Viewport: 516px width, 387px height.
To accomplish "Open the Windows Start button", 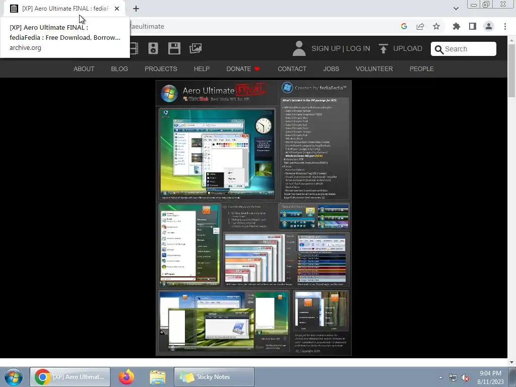I will [x=14, y=377].
